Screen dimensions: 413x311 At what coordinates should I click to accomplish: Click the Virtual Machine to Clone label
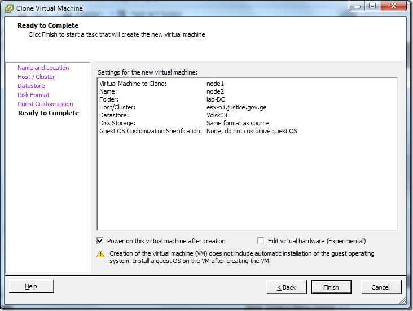(133, 84)
